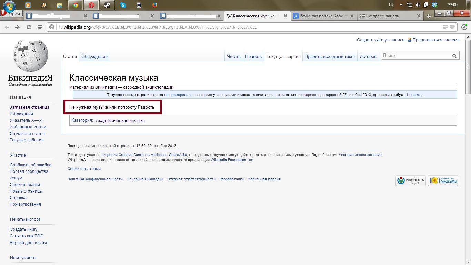471x265 pixels.
Task: Click Условия использования link
Action: pyautogui.click(x=360, y=155)
